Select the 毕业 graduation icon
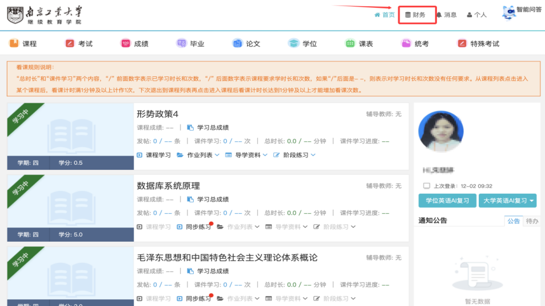The image size is (545, 306). pyautogui.click(x=182, y=43)
